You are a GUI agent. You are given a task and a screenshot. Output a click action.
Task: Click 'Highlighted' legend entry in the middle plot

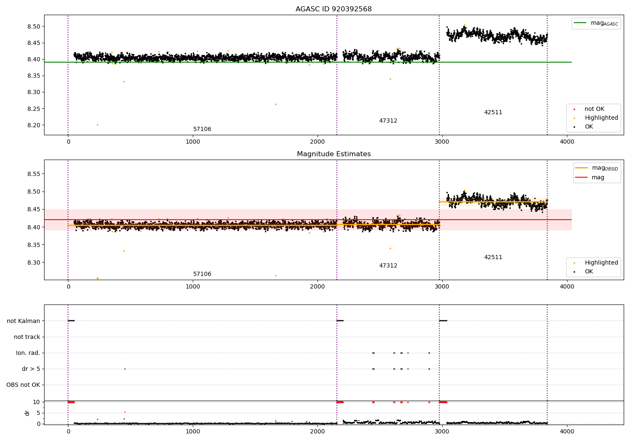596,263
